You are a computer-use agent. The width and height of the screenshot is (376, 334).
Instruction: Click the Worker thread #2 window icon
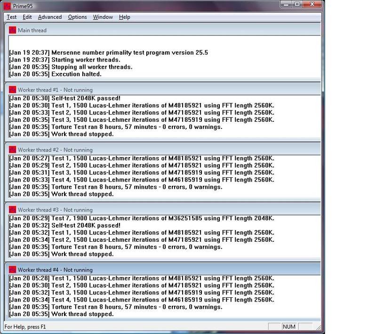tap(12, 150)
